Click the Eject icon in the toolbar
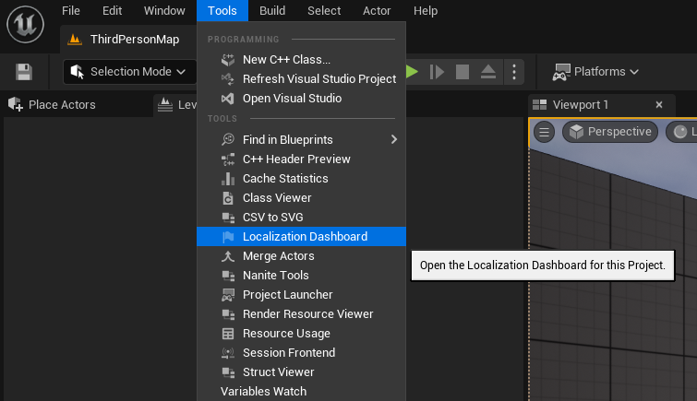This screenshot has width=697, height=401. pos(488,72)
